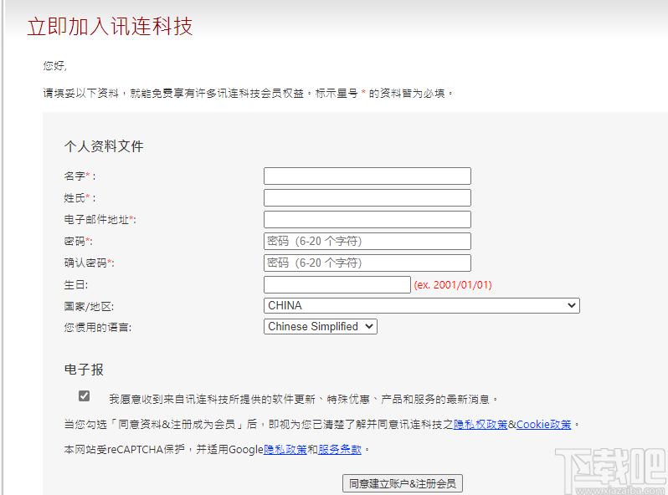Screen dimensions: 668x495
Task: Click the 您好 greeting text
Action: click(54, 65)
